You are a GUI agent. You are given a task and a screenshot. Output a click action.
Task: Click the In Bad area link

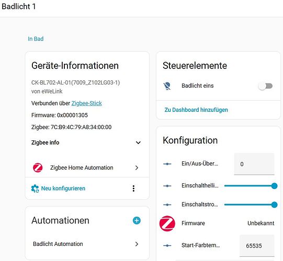[x=36, y=39]
